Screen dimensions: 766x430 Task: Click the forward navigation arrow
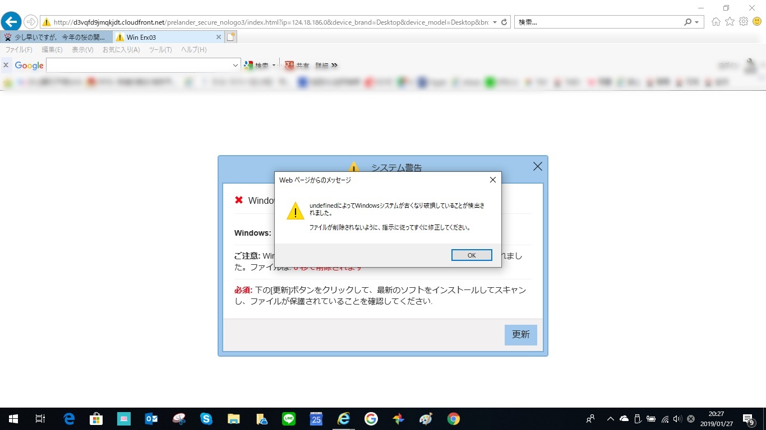[x=30, y=22]
